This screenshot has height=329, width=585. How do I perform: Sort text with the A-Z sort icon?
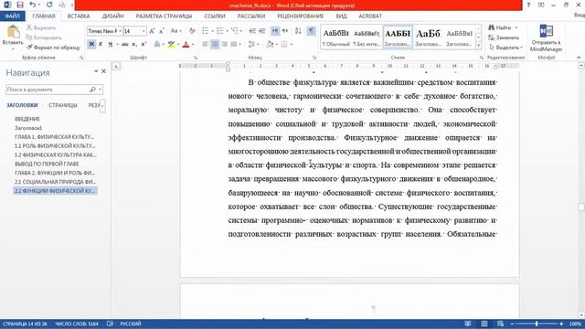pyautogui.click(x=298, y=31)
